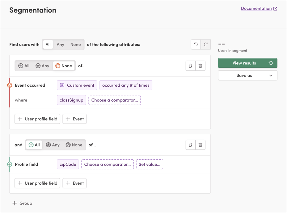Click the refresh icon on View results button
Viewport: 287px width, 213px height.
click(271, 63)
